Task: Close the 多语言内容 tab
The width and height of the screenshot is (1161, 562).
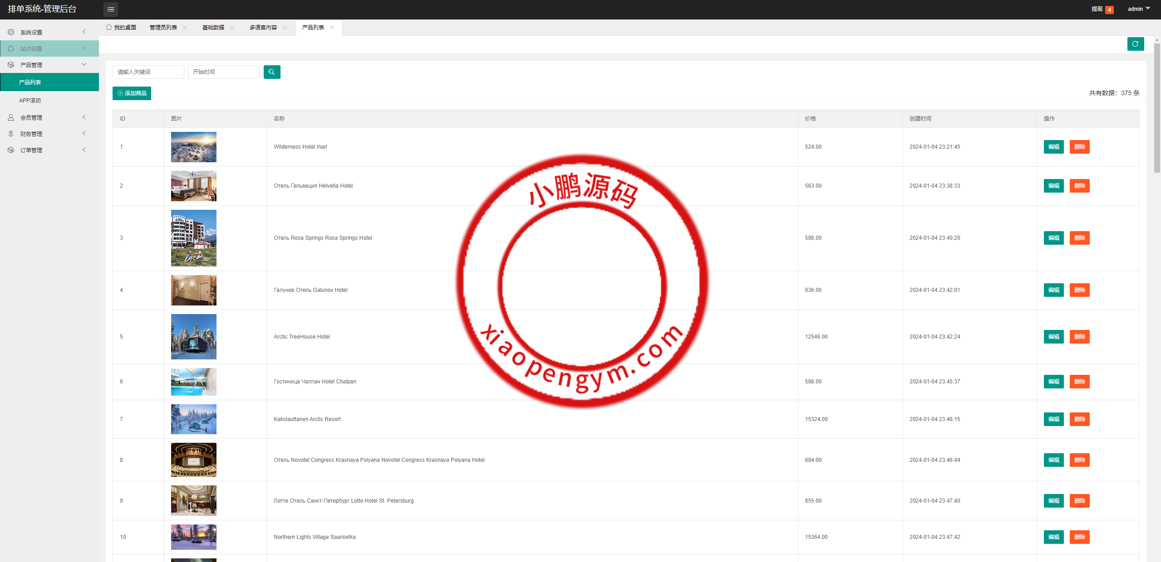Action: click(285, 28)
